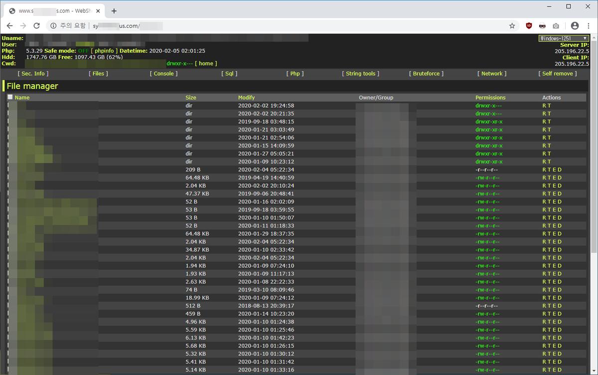
Task: Open the String tools menu
Action: 361,73
